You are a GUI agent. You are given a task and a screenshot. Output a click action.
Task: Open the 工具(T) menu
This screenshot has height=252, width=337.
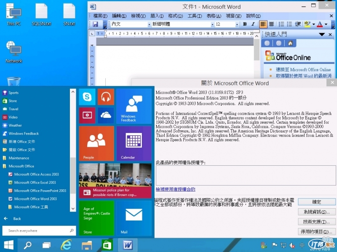[x=195, y=16]
